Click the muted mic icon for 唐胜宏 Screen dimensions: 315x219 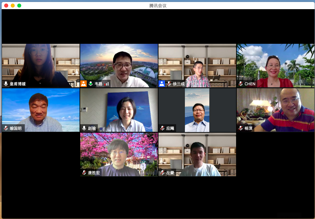click(x=84, y=173)
